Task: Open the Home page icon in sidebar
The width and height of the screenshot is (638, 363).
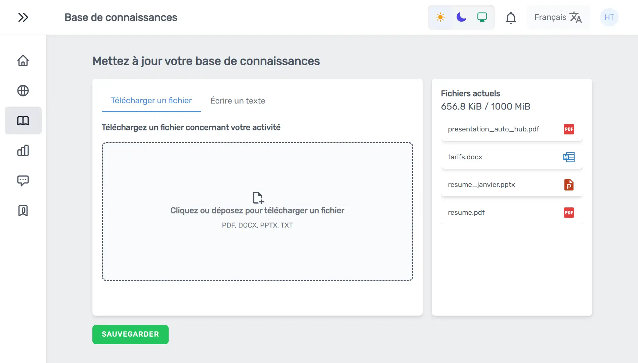Action: click(x=23, y=61)
